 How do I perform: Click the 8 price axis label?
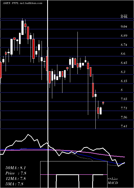(122, 90)
